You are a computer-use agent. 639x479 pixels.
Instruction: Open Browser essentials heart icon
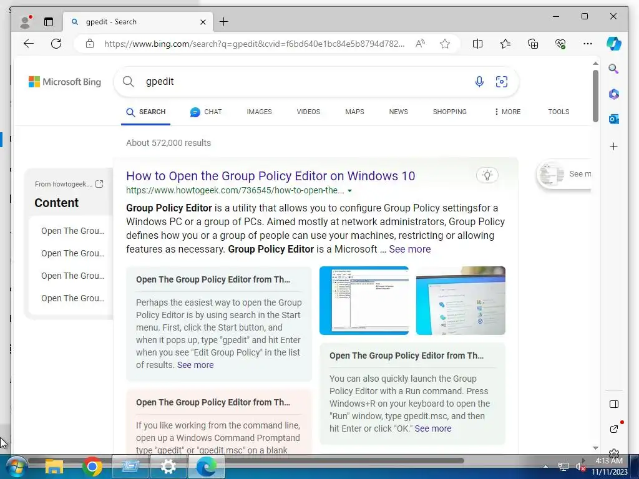[560, 44]
